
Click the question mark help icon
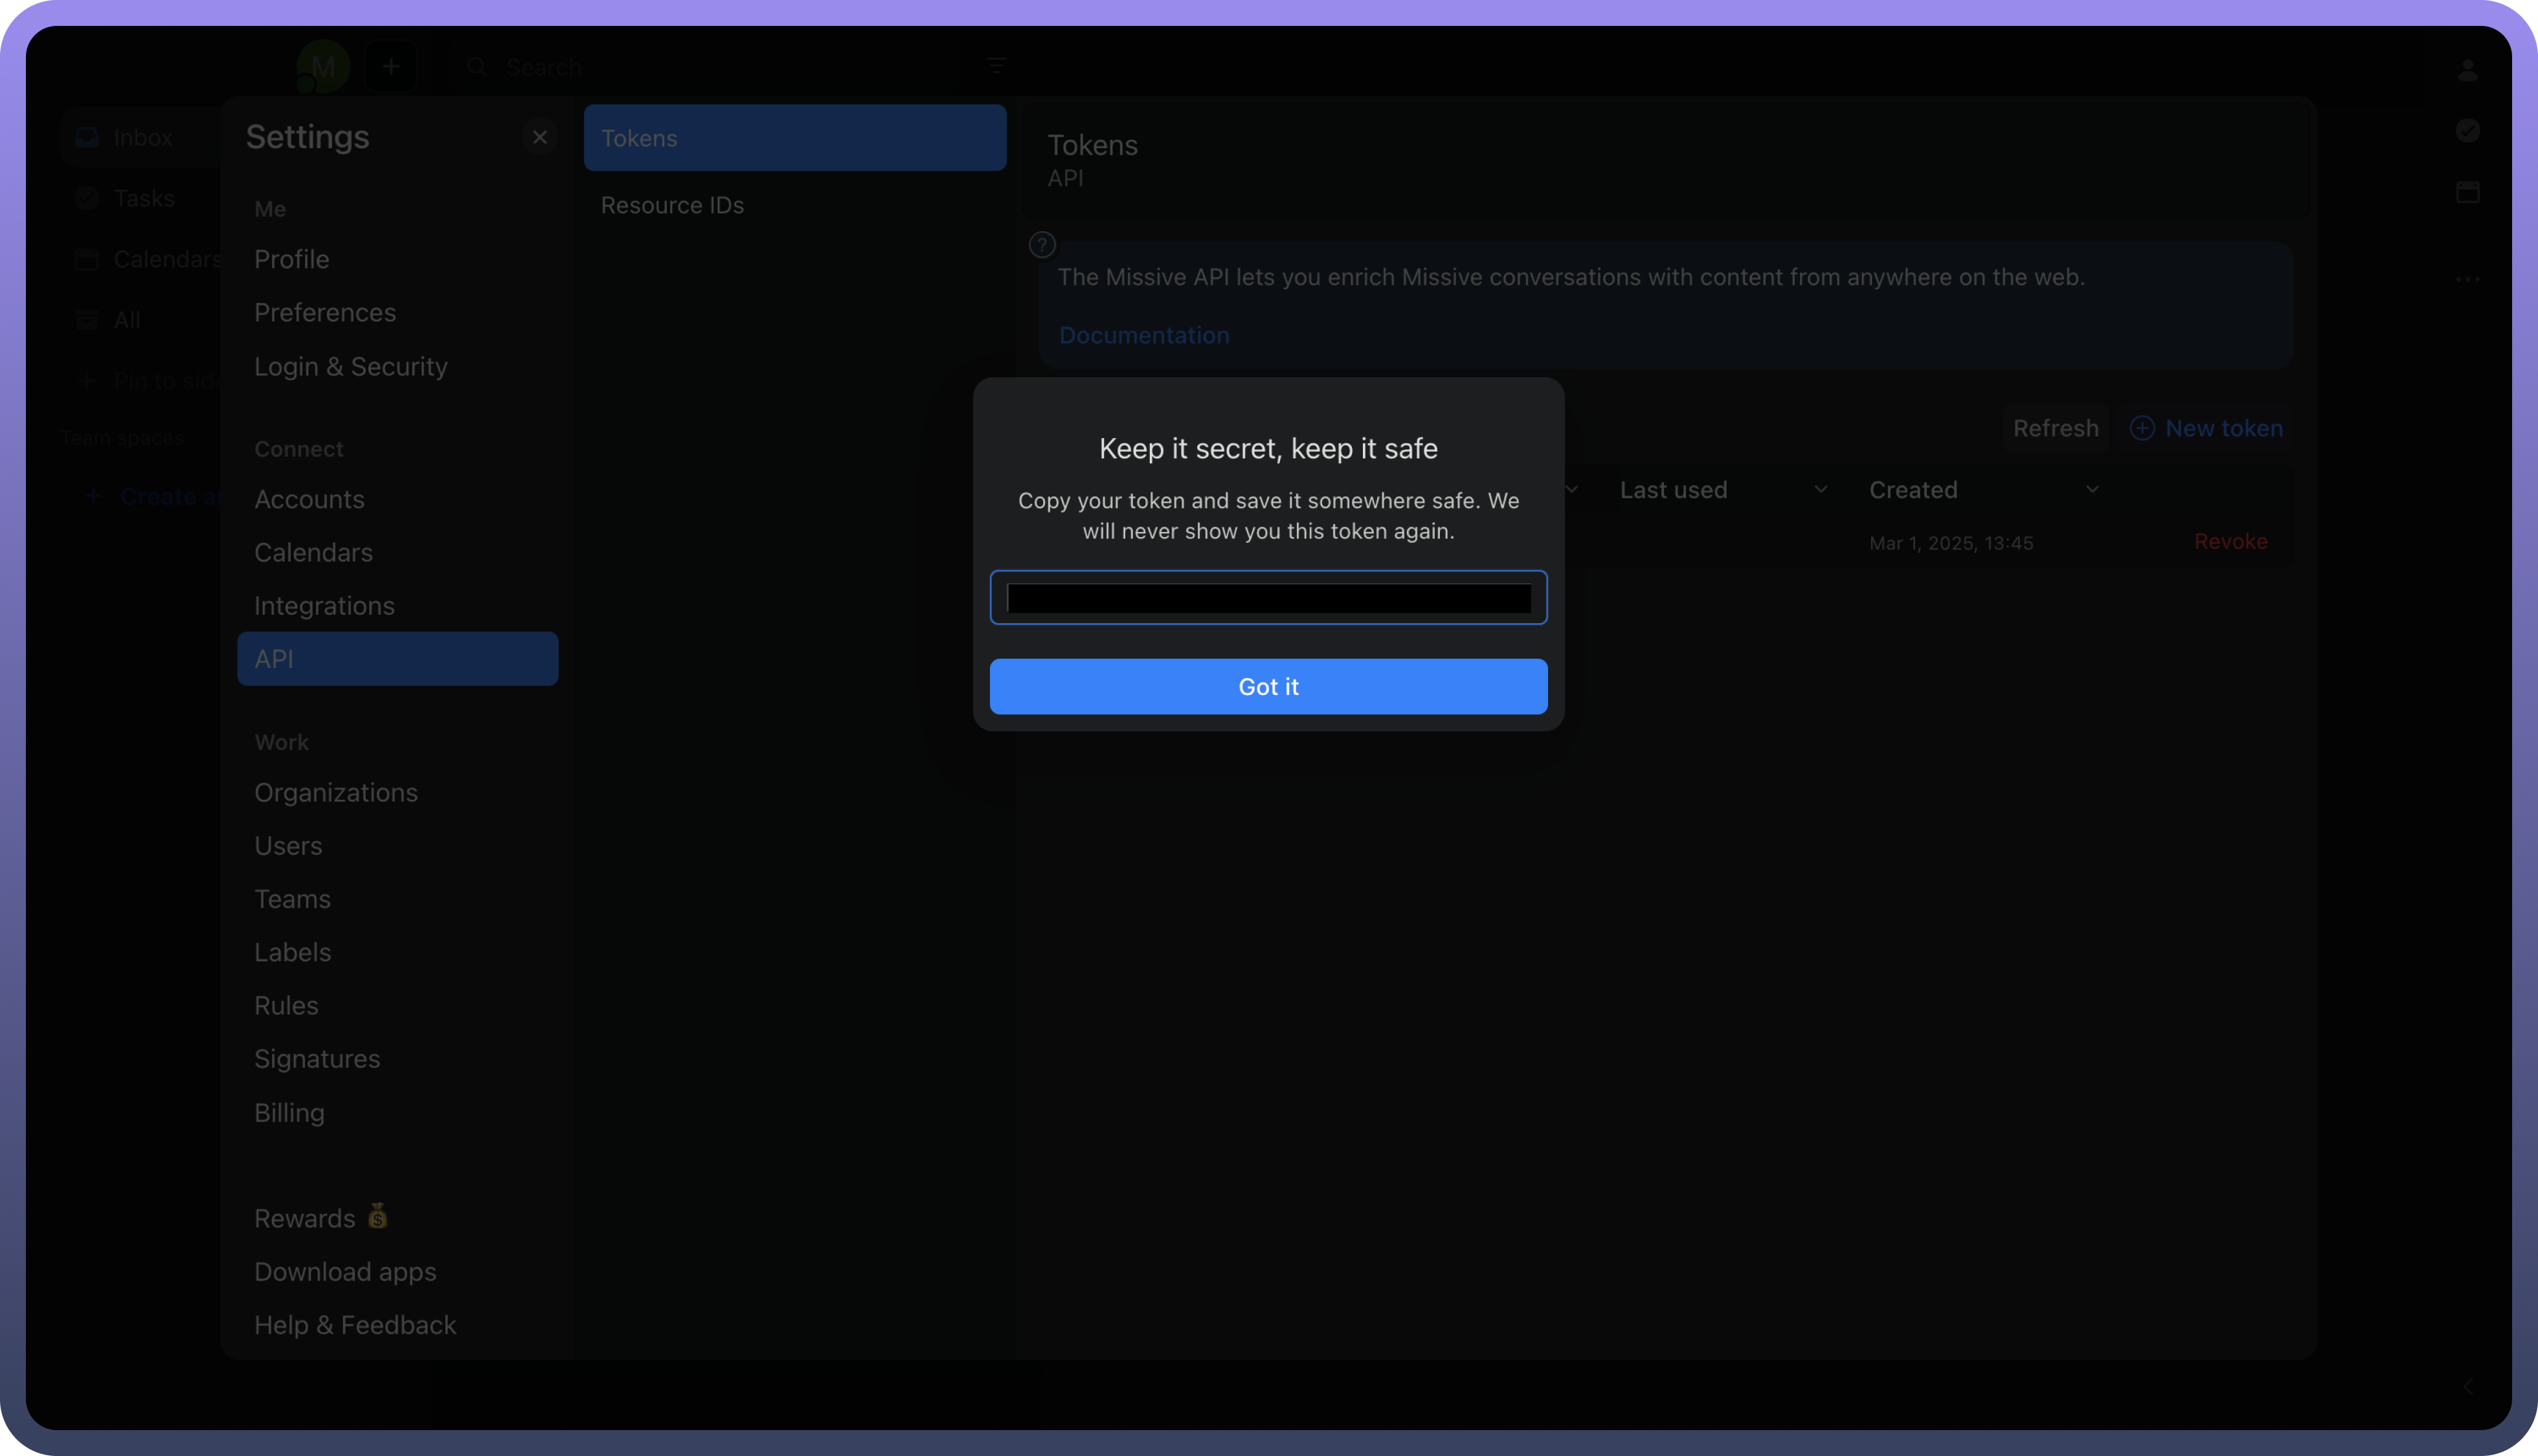pos(1041,245)
